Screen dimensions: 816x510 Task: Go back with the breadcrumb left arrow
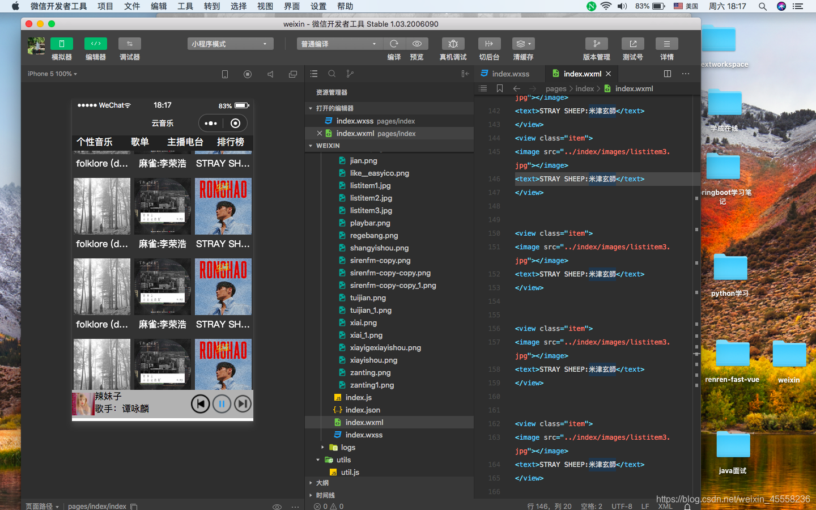click(516, 88)
